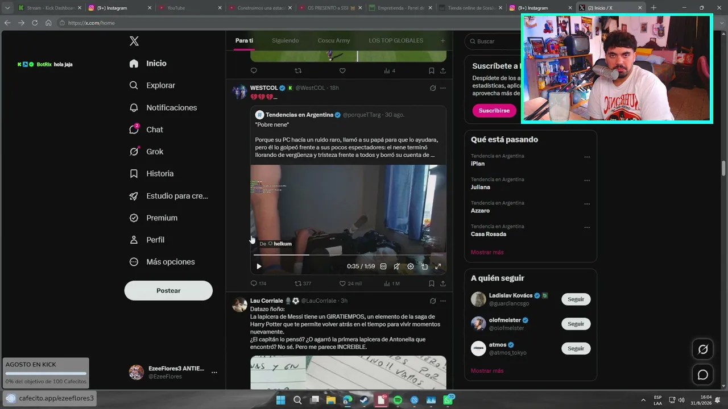Repost the WESTCOL post with 377 reposts

(303, 283)
